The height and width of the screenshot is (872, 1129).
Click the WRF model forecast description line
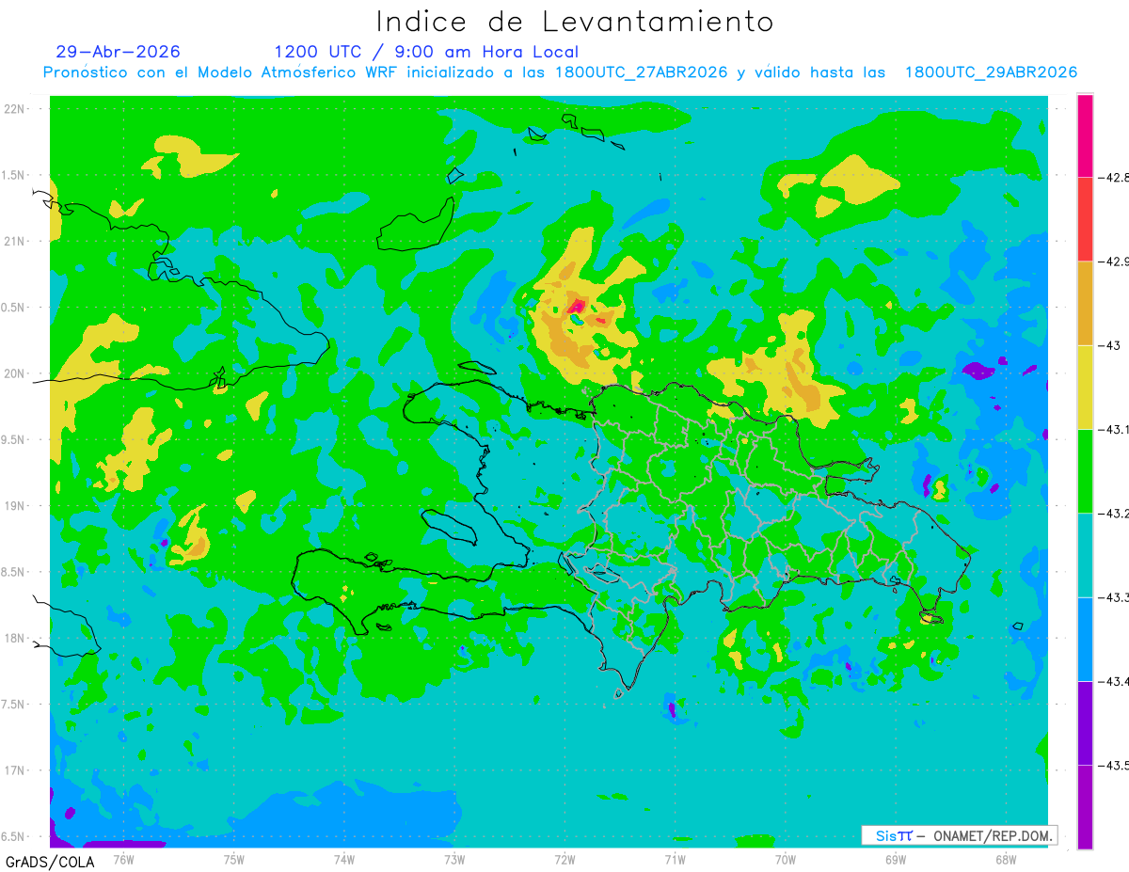point(560,72)
